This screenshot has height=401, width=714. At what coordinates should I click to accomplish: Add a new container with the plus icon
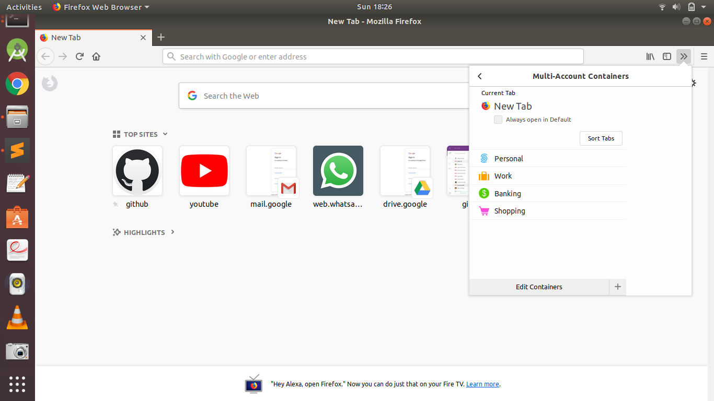(x=618, y=287)
